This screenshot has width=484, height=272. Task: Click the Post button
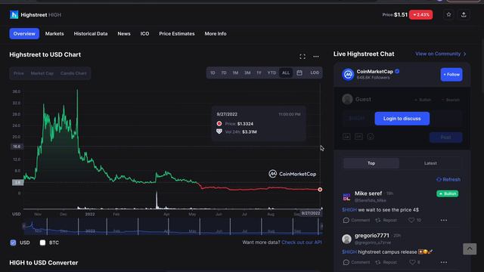pyautogui.click(x=445, y=138)
